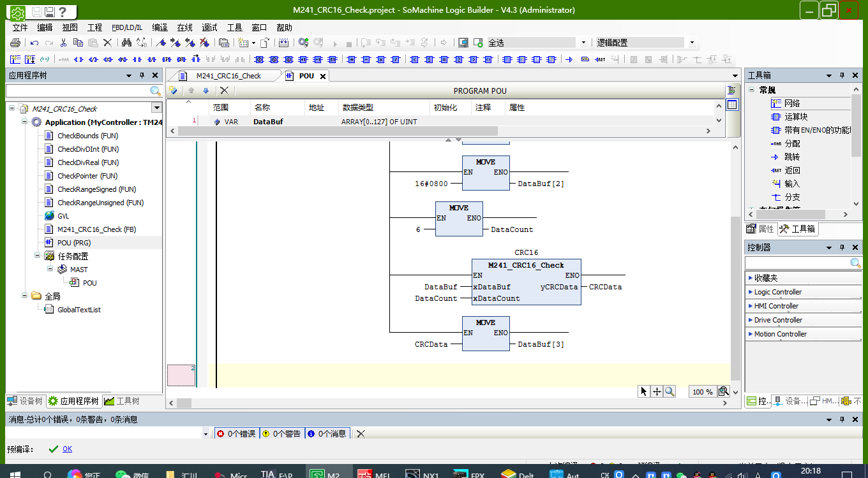Open the 逻辑配置 dropdown
The image size is (868, 478).
coord(692,43)
